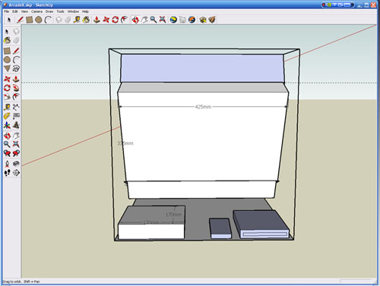380x286 pixels.
Task: Choose the Freehand drawing tool
Action: tap(16, 68)
